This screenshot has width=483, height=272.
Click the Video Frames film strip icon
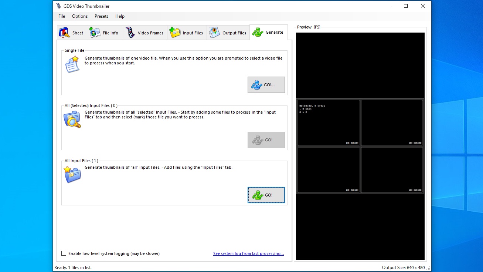point(130,33)
